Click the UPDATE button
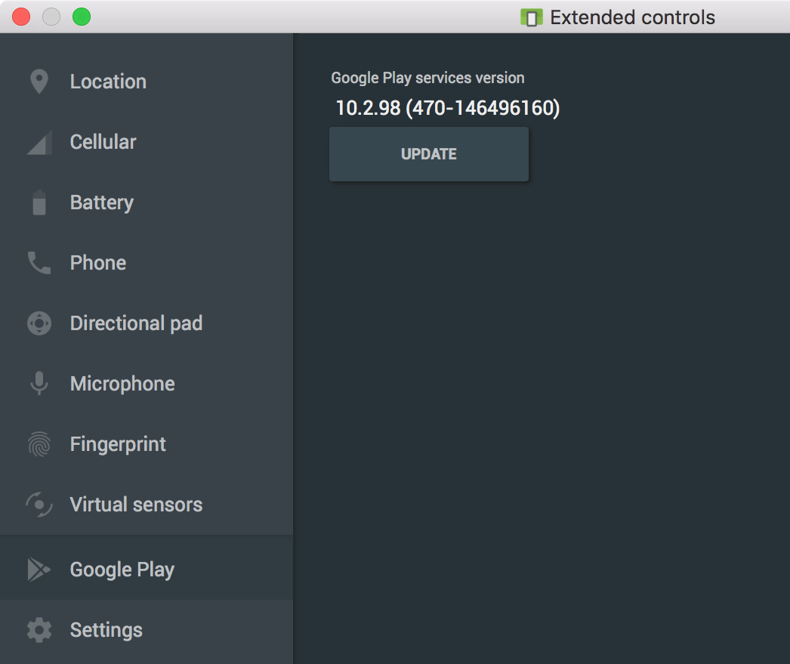The image size is (790, 664). 429,154
